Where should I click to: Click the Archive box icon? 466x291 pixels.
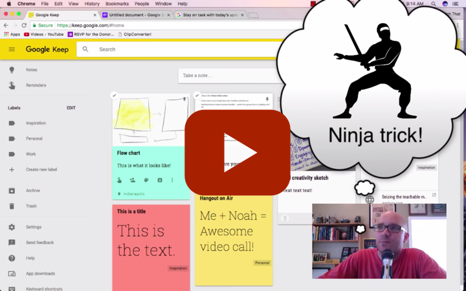tap(12, 191)
